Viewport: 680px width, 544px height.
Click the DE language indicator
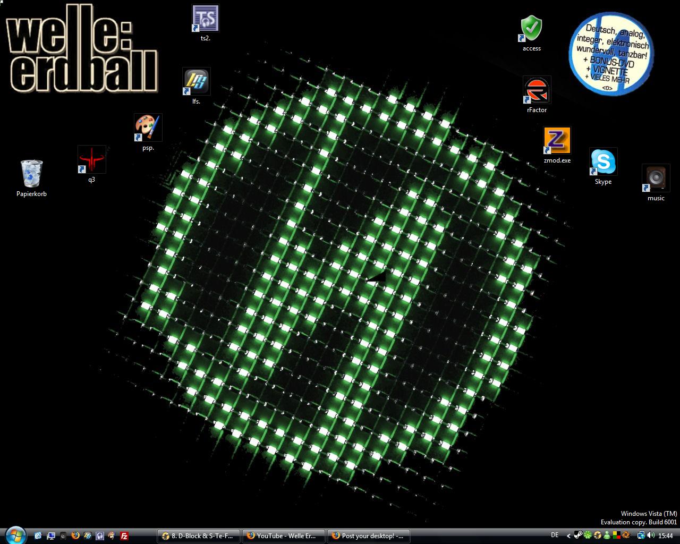point(555,535)
